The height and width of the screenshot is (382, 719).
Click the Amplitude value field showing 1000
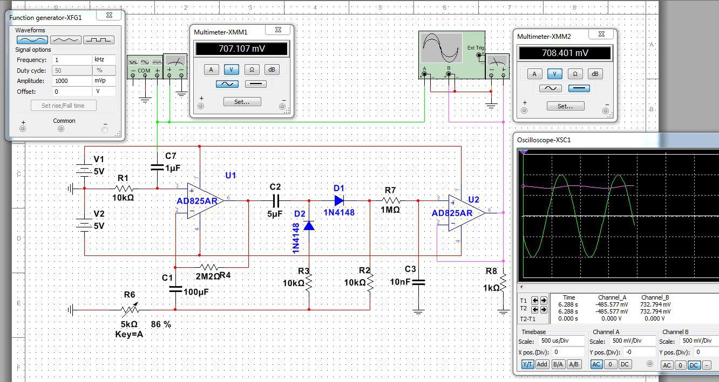click(72, 81)
